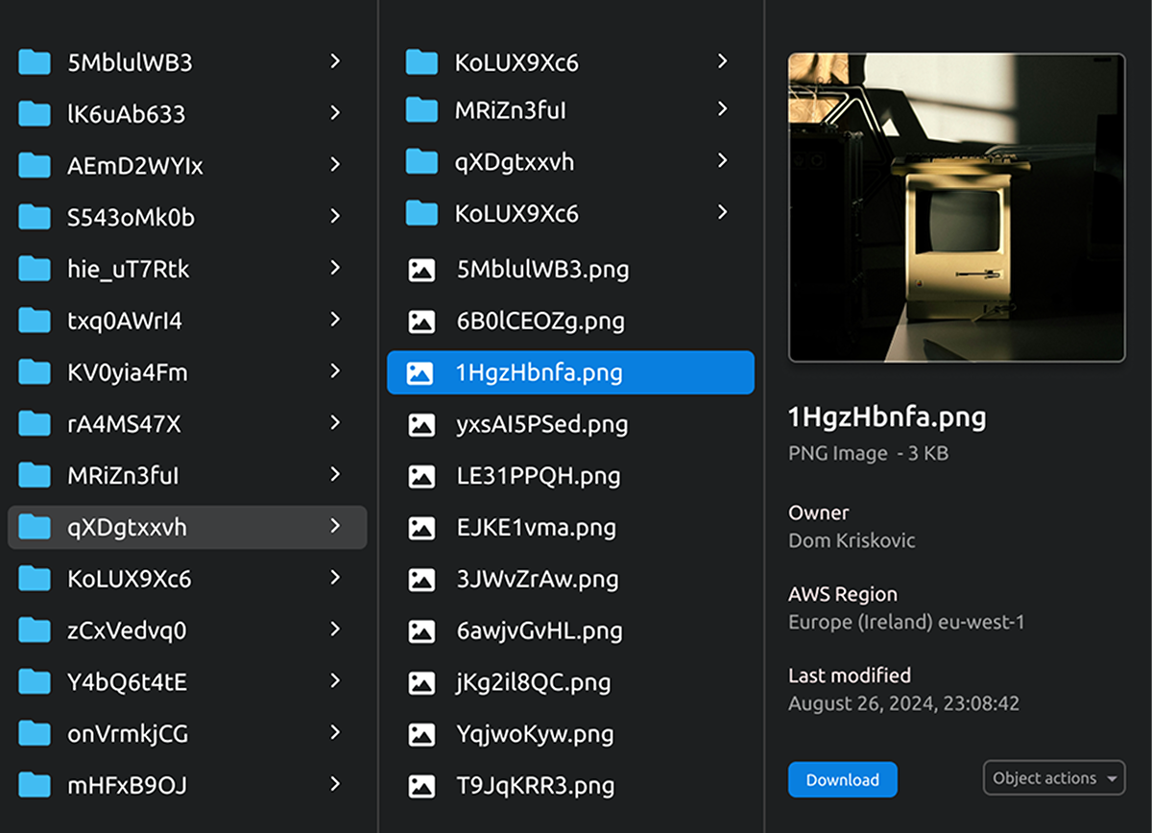This screenshot has width=1152, height=833.
Task: Select the LE31PPQH.png file name
Action: click(x=539, y=476)
